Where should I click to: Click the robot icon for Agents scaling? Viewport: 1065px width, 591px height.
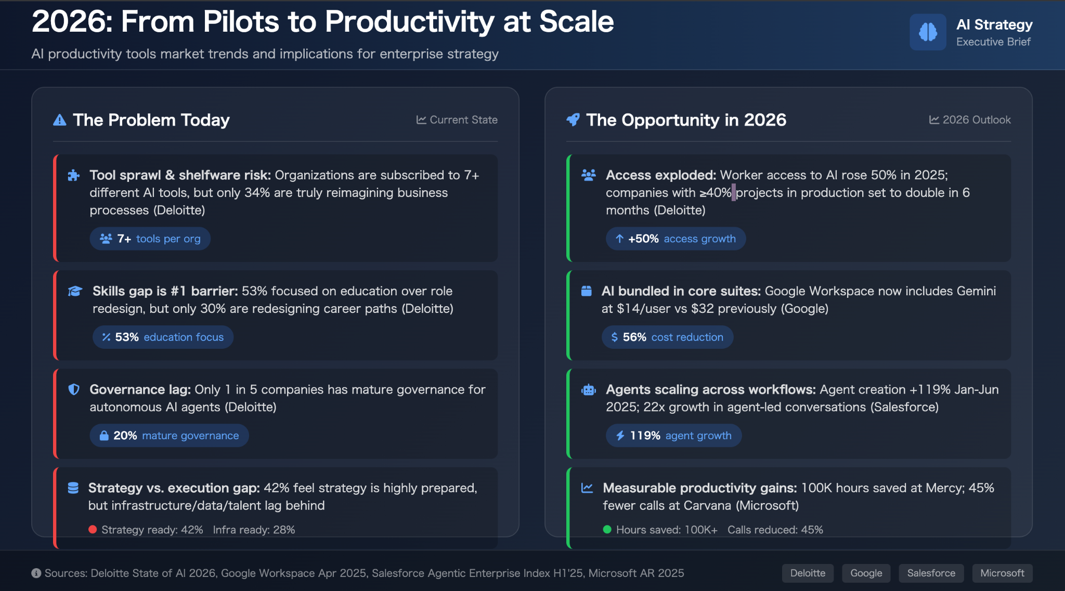[x=589, y=390]
